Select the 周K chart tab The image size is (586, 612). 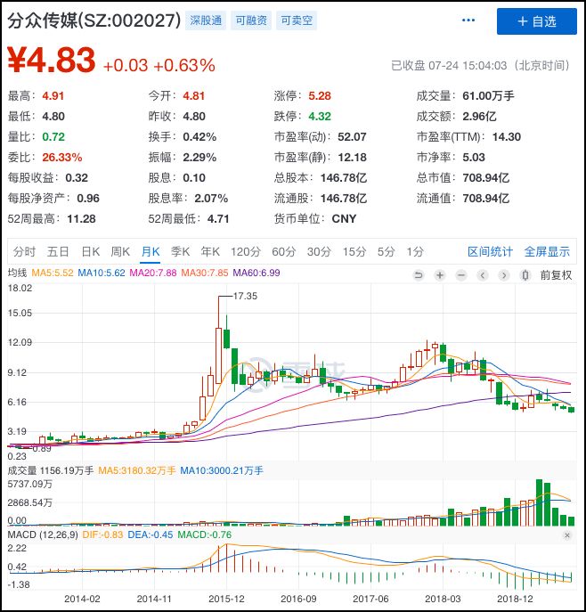pos(120,252)
